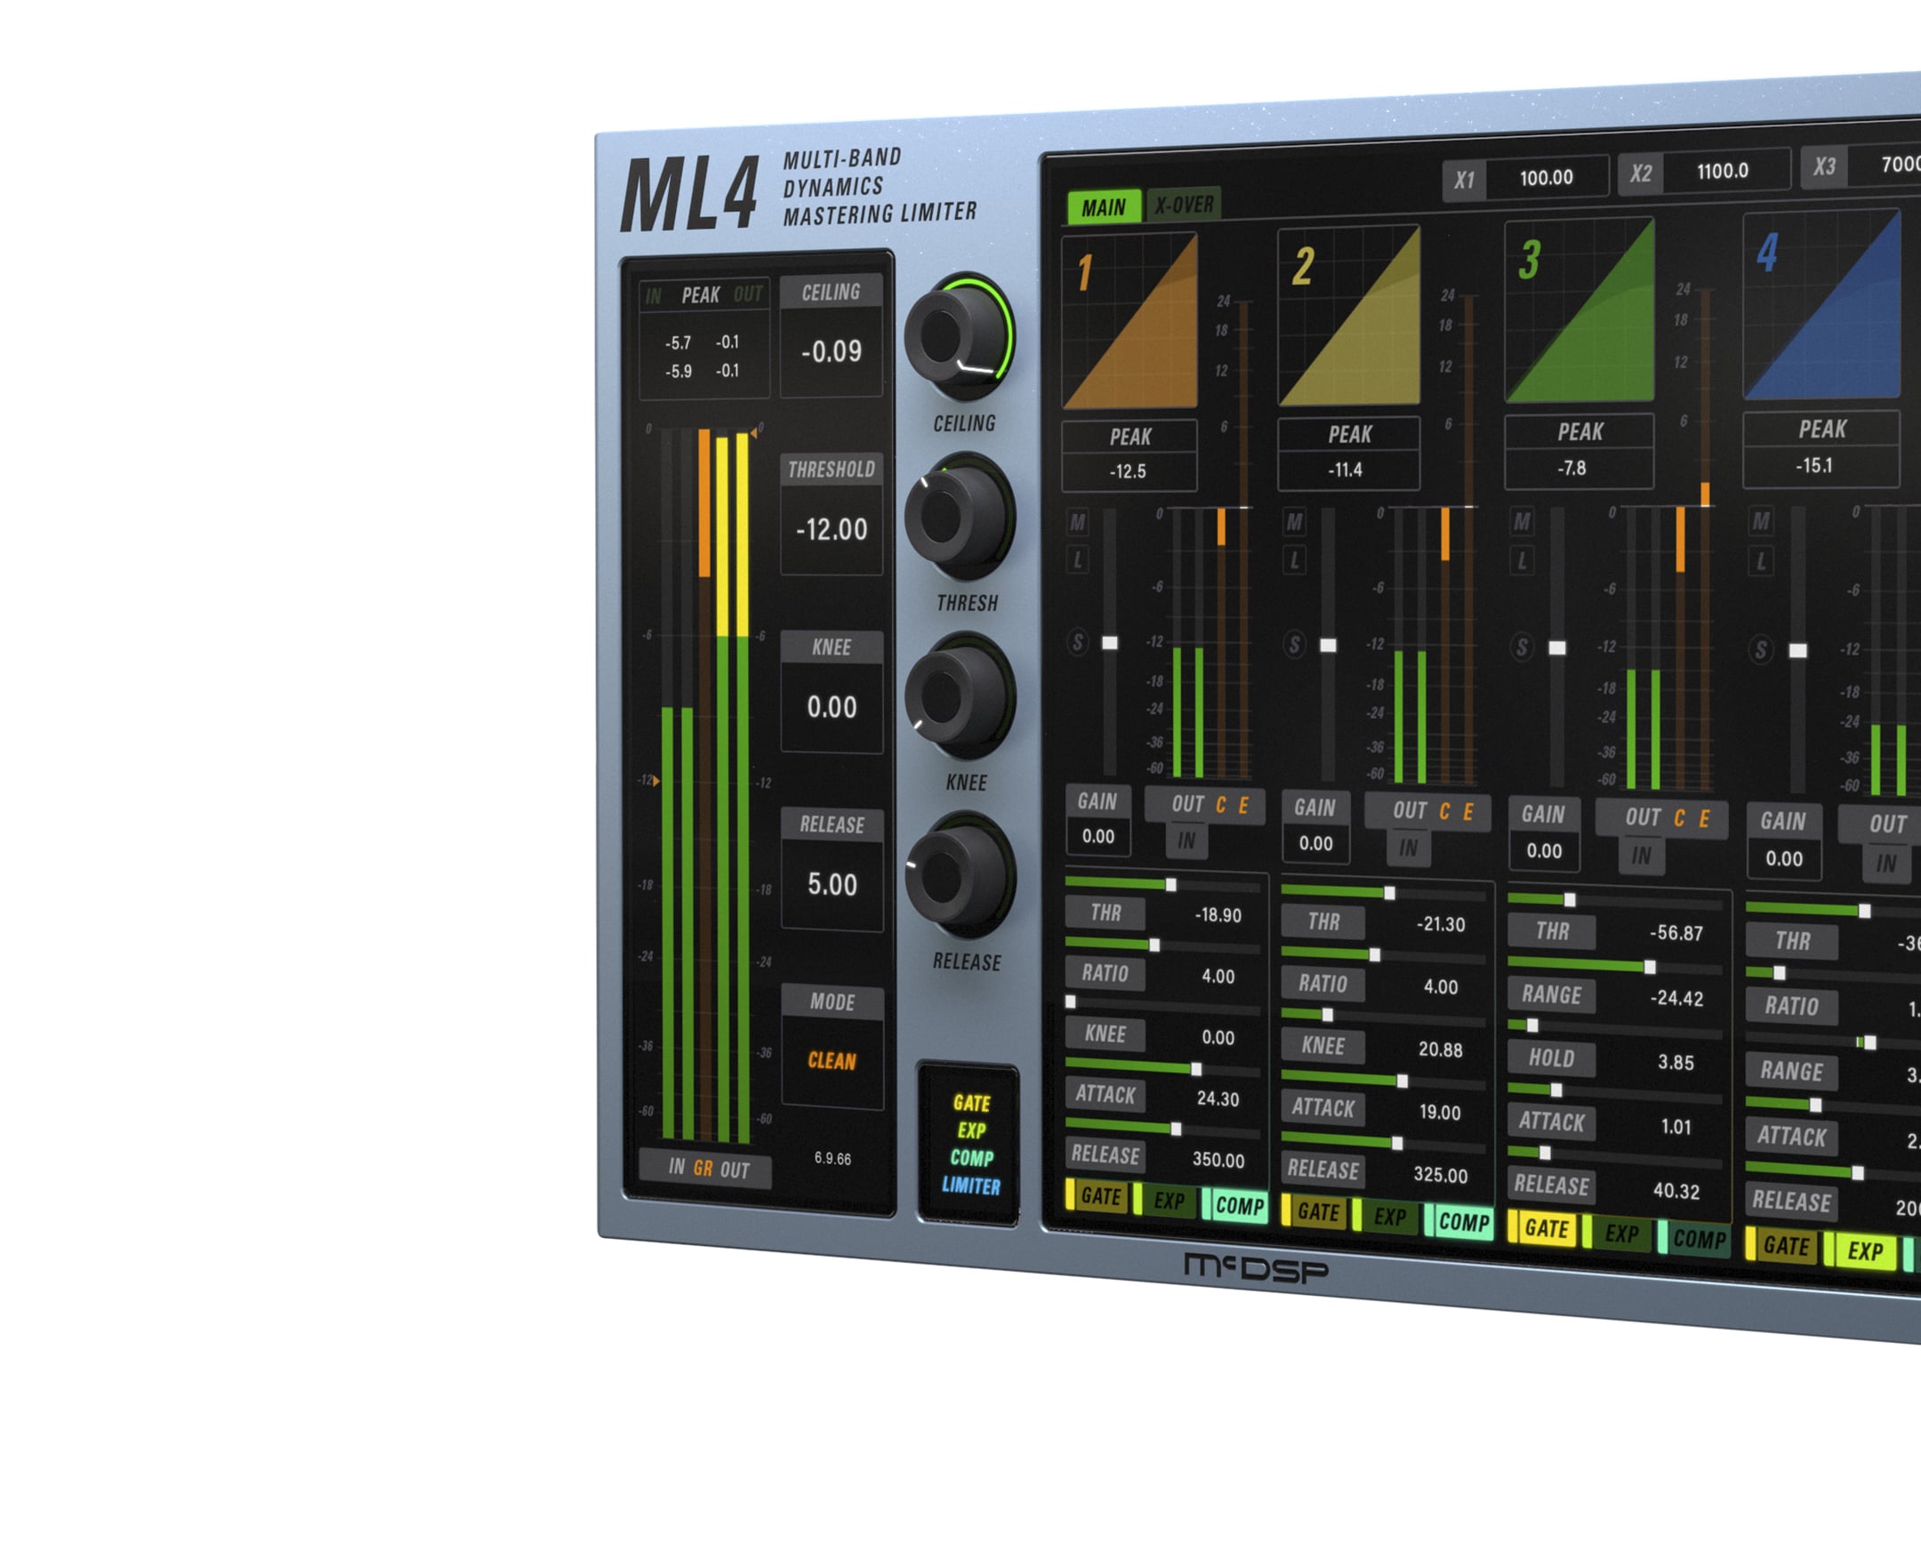Screen dimensions: 1921x1560
Task: Select the COMP section on band 1
Action: (1235, 1206)
